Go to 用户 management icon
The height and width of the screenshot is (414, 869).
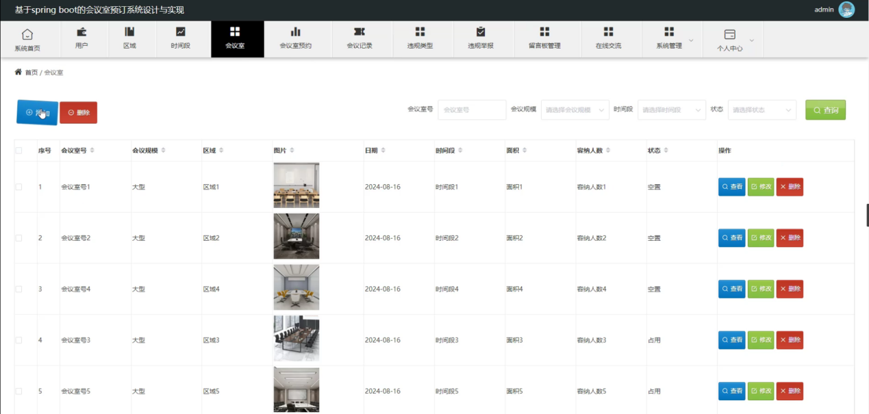(x=81, y=32)
